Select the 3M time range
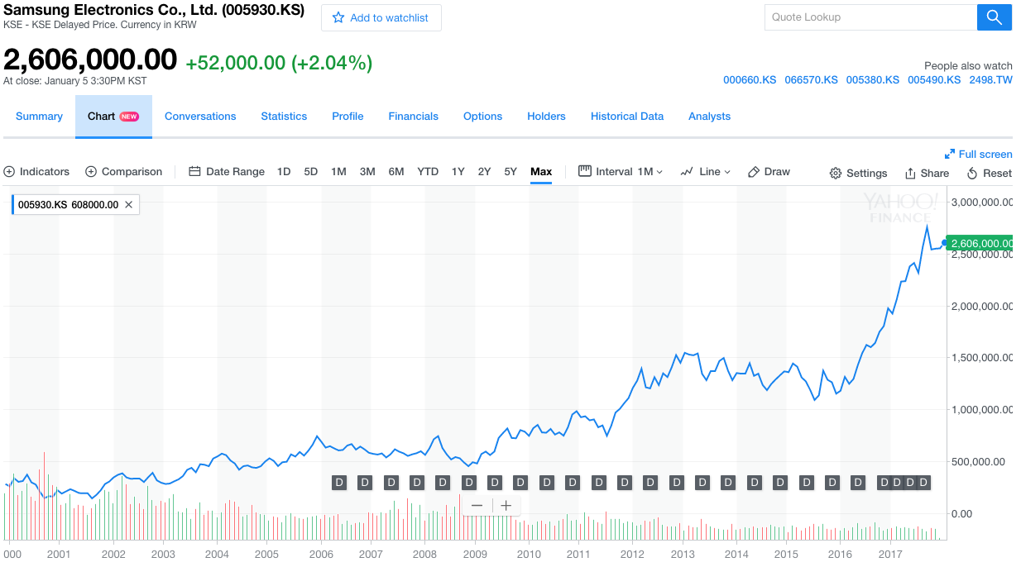 point(367,172)
